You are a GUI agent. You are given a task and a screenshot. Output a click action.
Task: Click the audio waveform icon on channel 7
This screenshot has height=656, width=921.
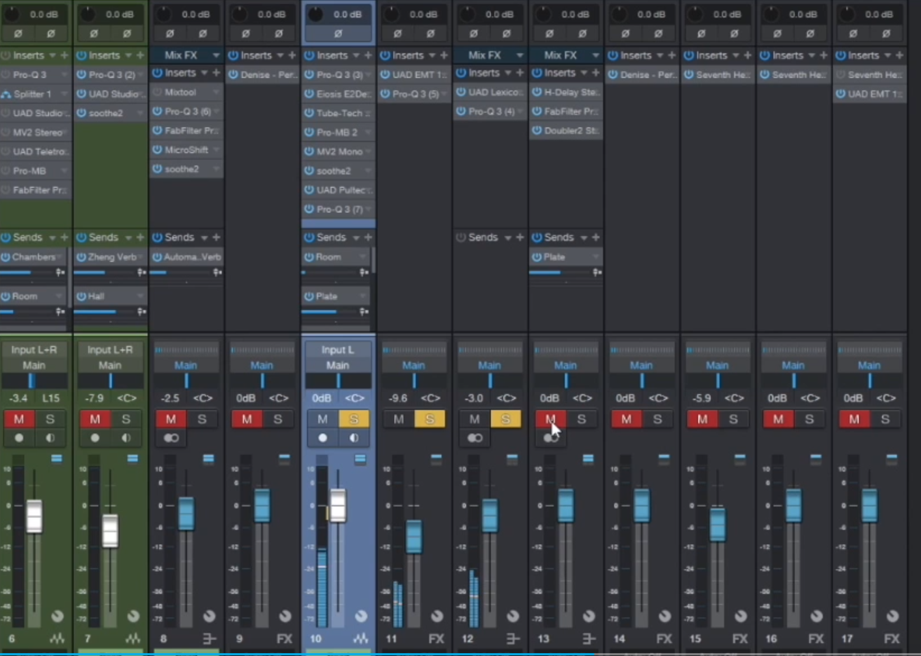(132, 638)
